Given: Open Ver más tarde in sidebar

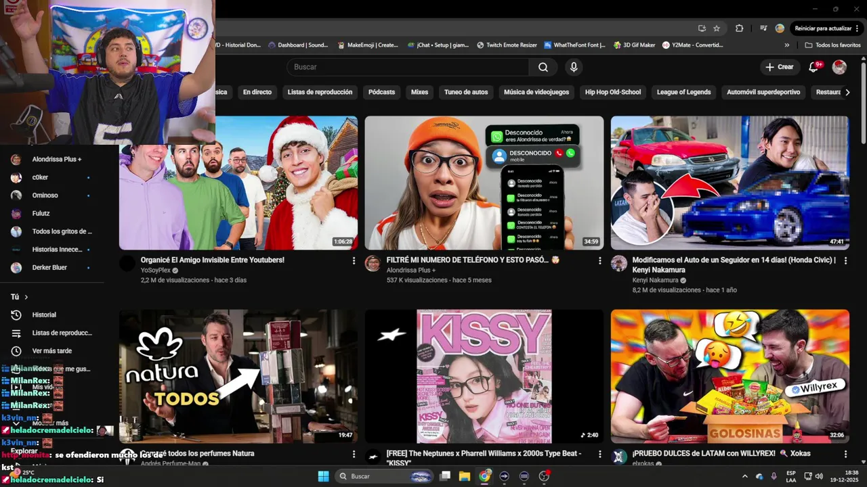Looking at the screenshot, I should [x=51, y=351].
